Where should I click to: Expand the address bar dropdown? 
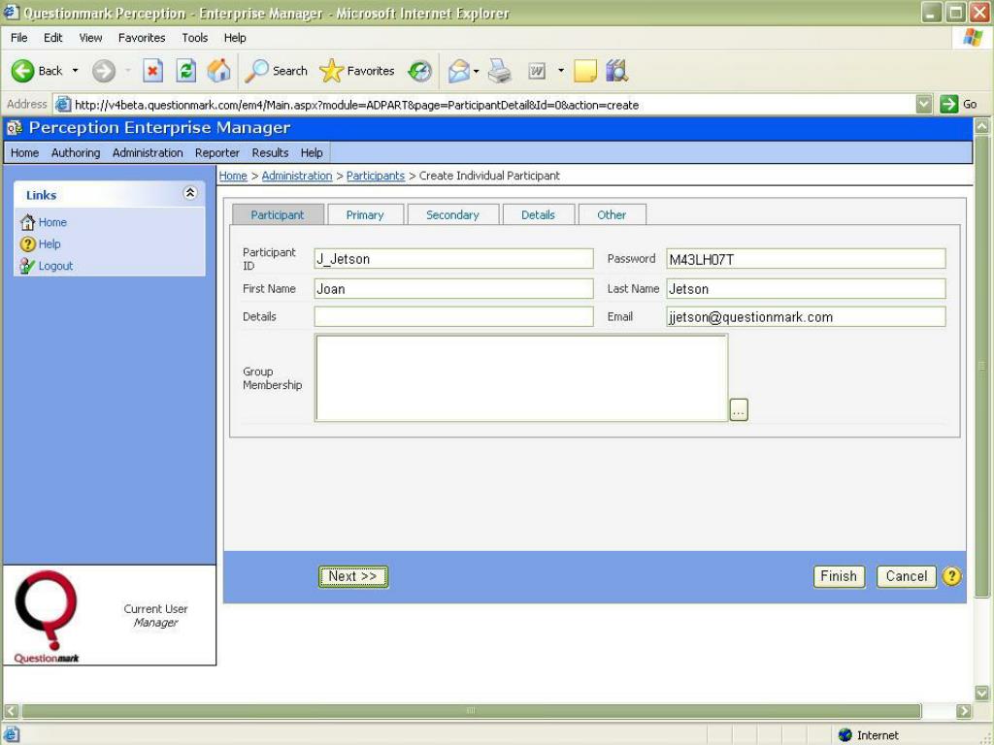[924, 104]
